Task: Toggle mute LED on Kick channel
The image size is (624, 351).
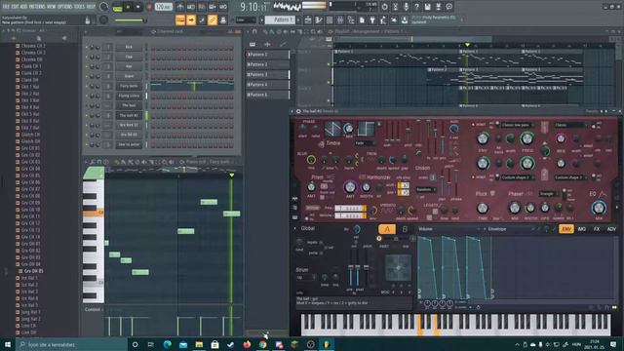Action: tap(87, 47)
